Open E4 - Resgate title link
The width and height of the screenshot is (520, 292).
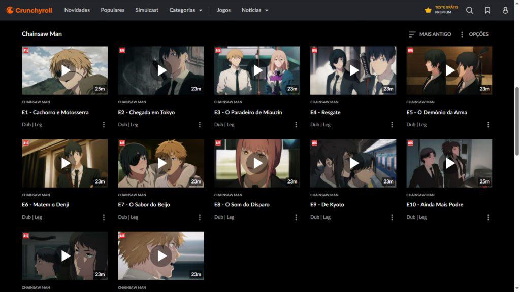click(x=326, y=112)
